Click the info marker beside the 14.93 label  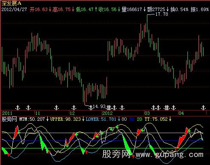[x=91, y=108]
